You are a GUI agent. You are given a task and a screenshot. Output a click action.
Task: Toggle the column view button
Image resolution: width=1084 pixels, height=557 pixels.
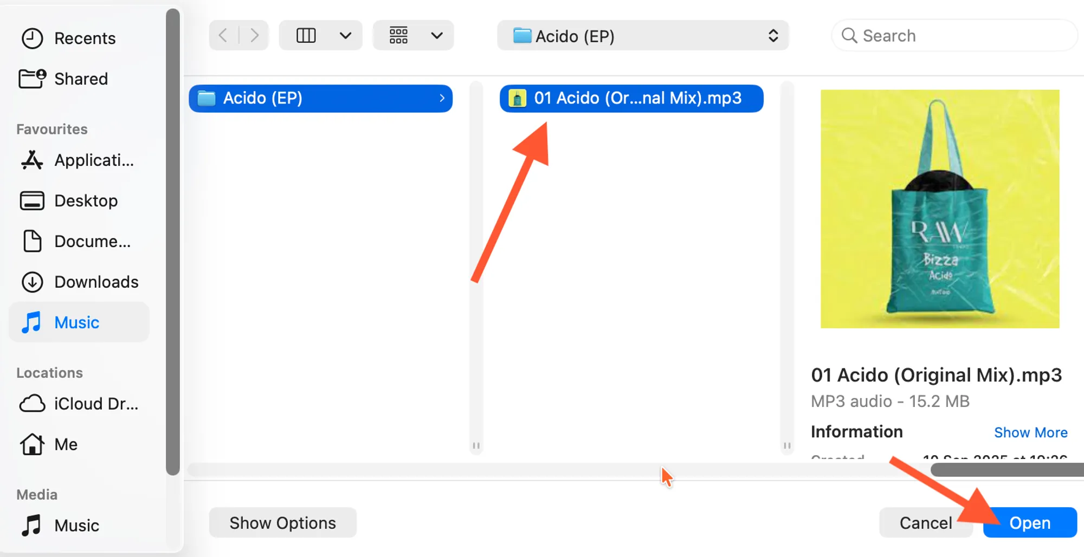(x=306, y=36)
